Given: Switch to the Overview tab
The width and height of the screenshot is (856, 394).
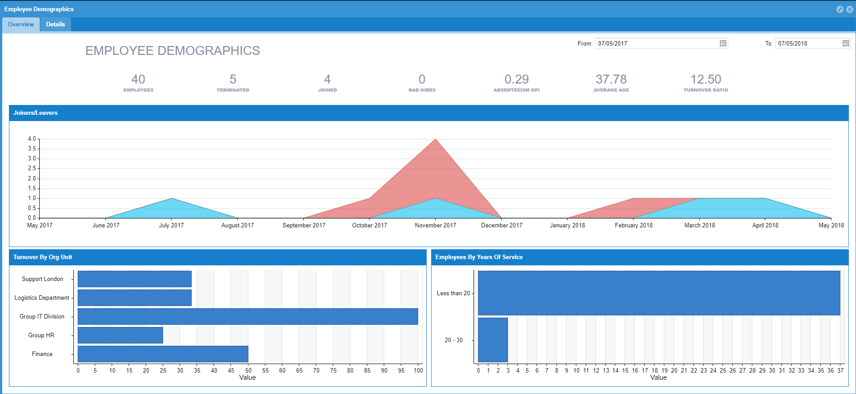Looking at the screenshot, I should [21, 25].
